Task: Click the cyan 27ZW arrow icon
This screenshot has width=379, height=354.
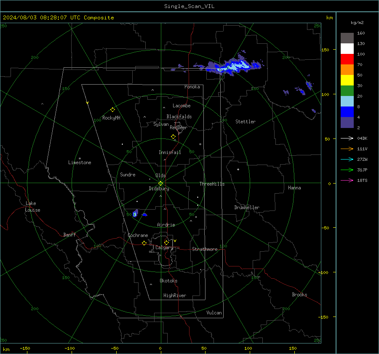Action: [347, 160]
